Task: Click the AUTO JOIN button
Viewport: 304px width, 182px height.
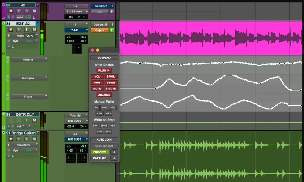Action: pos(104,139)
